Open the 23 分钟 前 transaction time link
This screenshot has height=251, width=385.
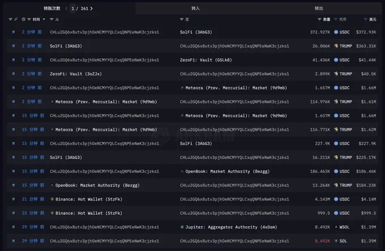pyautogui.click(x=33, y=213)
